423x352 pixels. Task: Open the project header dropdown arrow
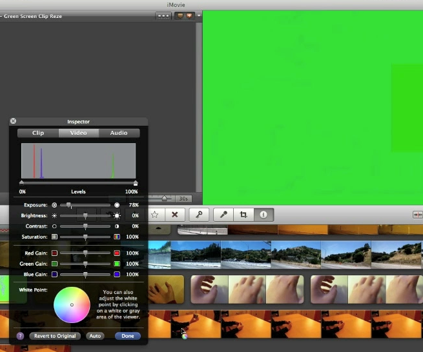pyautogui.click(x=200, y=15)
